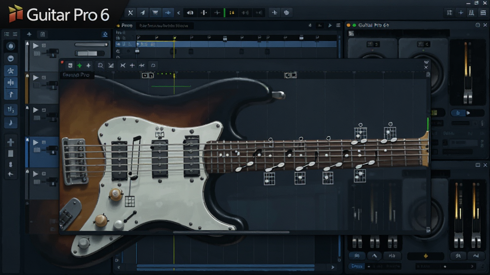Viewport: 490px width, 275px height.
Task: Click the back arrow at left sidebar bottom
Action: [11, 174]
